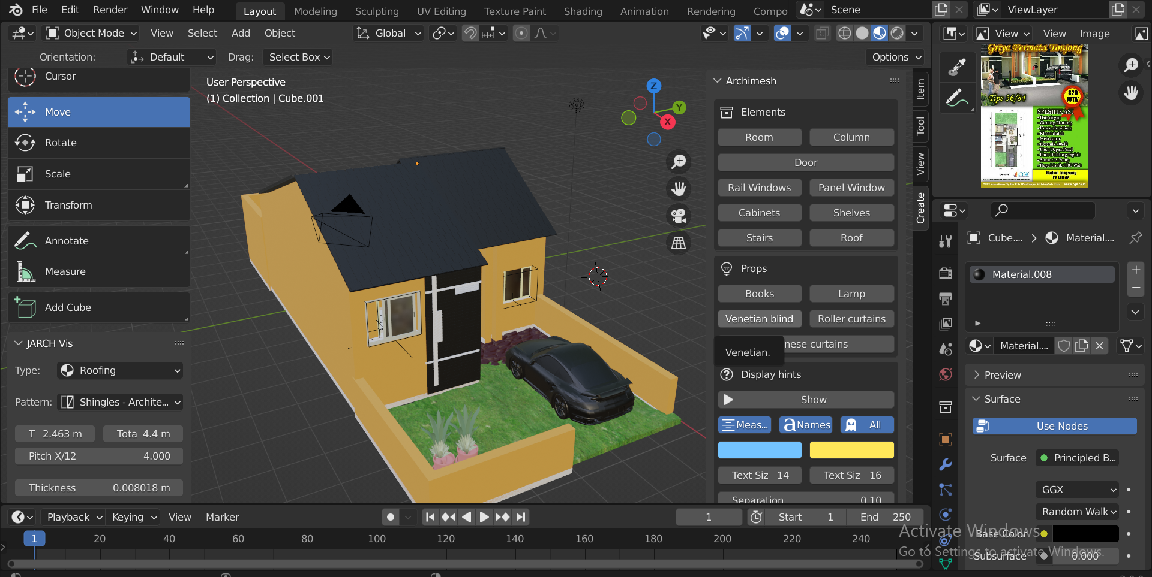
Task: Open the View Layer properties tab icon
Action: pyautogui.click(x=946, y=324)
